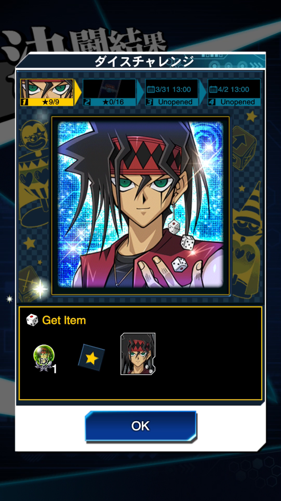Tap the Get Item label
The height and width of the screenshot is (501, 281).
(x=64, y=320)
